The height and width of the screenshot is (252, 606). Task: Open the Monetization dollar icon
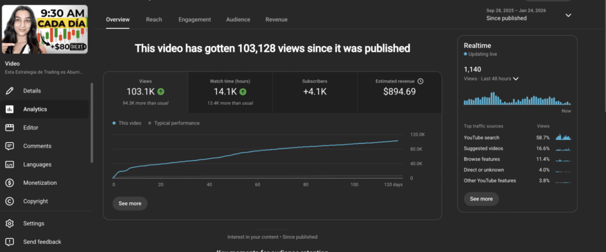coord(10,183)
